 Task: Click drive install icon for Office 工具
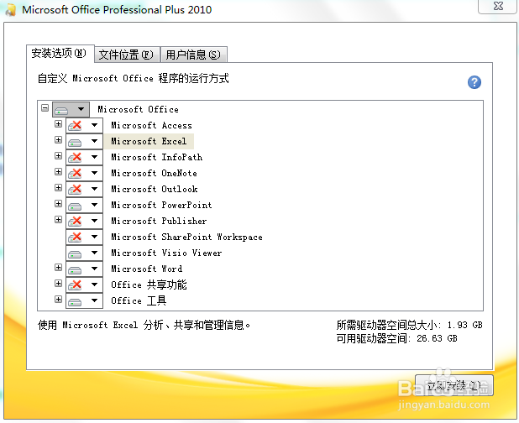pyautogui.click(x=75, y=301)
